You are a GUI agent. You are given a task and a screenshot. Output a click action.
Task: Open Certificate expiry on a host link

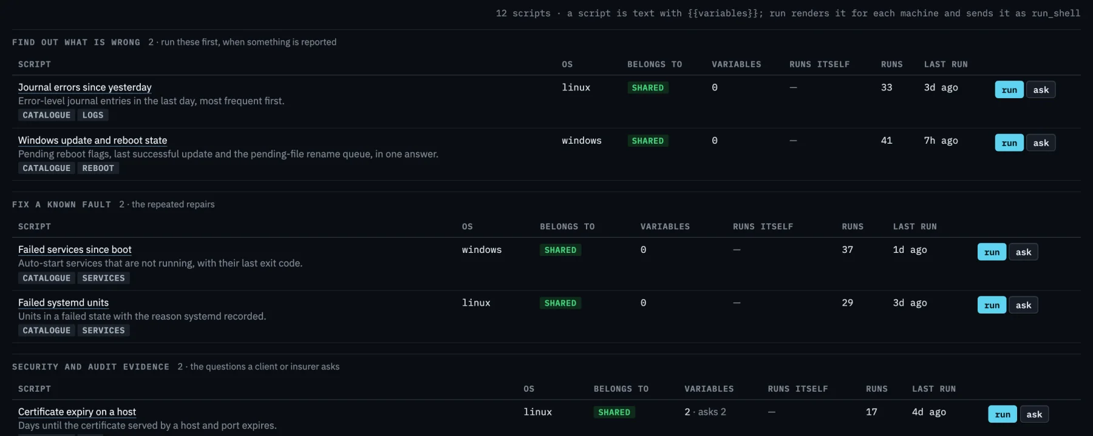coord(77,412)
